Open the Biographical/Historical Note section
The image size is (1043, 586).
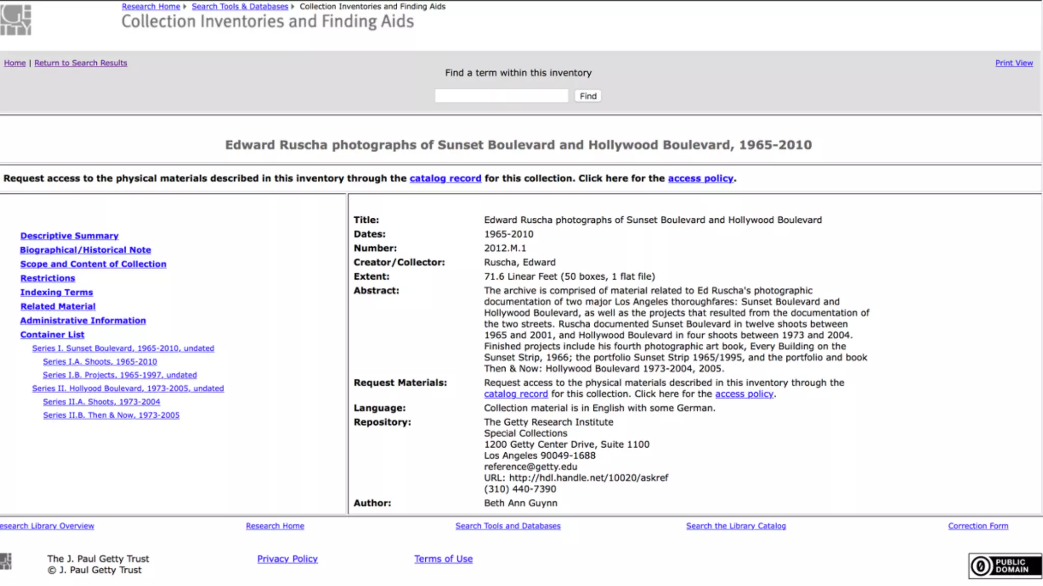86,250
